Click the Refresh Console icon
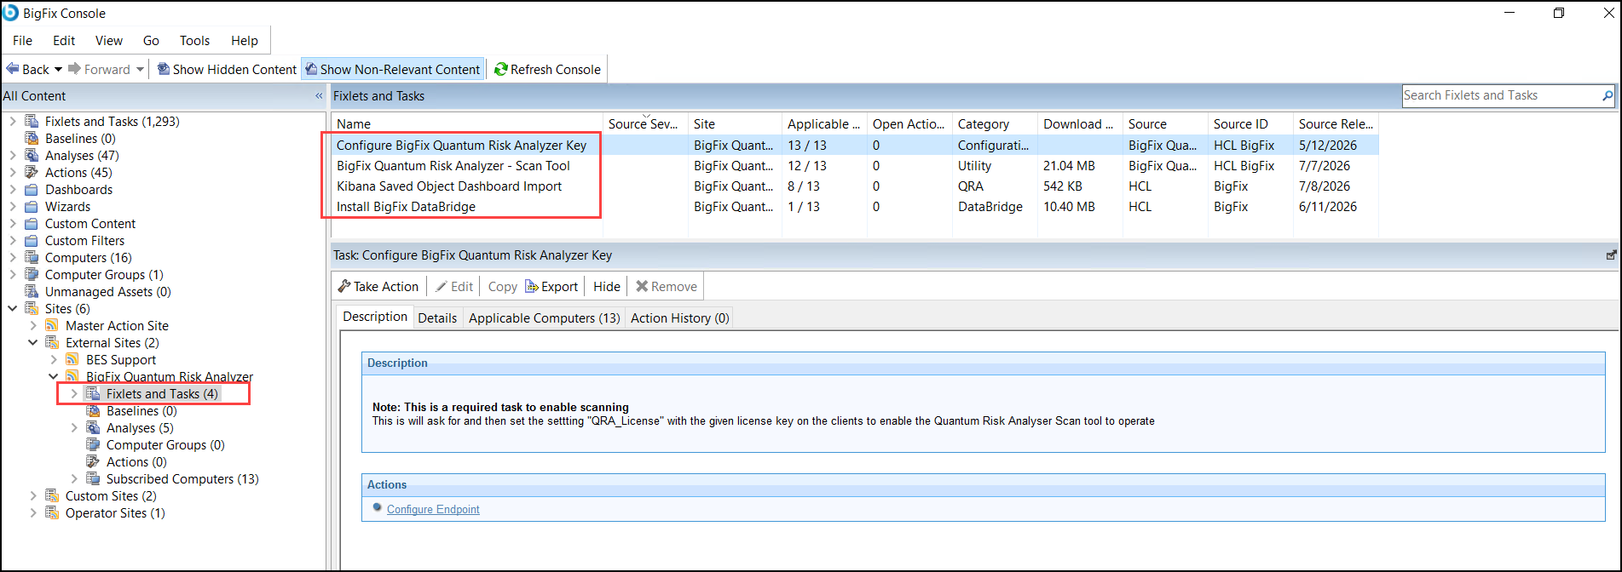The width and height of the screenshot is (1622, 572). click(x=501, y=70)
